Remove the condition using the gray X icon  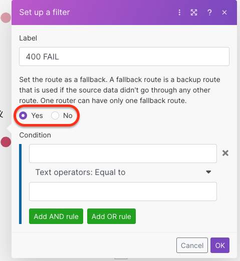click(225, 153)
